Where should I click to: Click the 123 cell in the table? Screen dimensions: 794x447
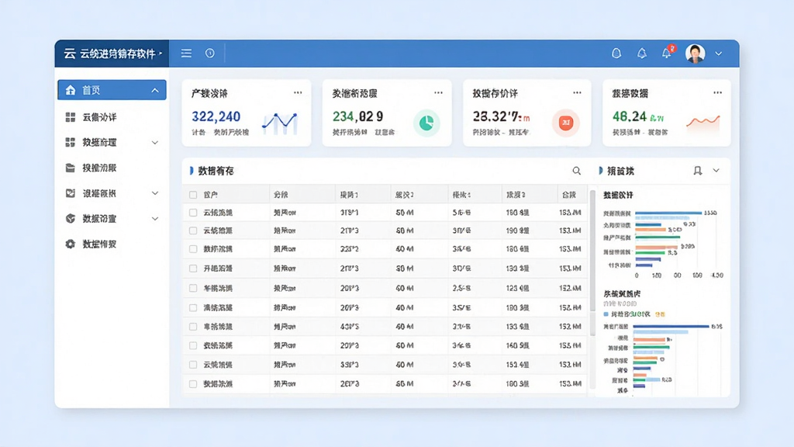point(517,288)
